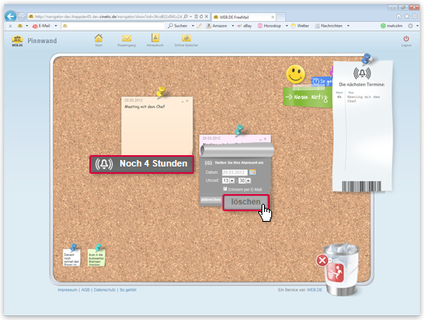Expand the Horoskop dropdown arrow
The width and height of the screenshot is (424, 320).
(x=287, y=26)
